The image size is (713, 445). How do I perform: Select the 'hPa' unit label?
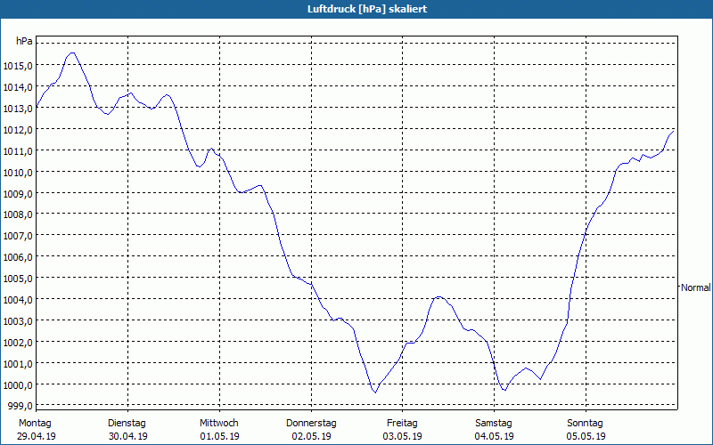point(24,41)
